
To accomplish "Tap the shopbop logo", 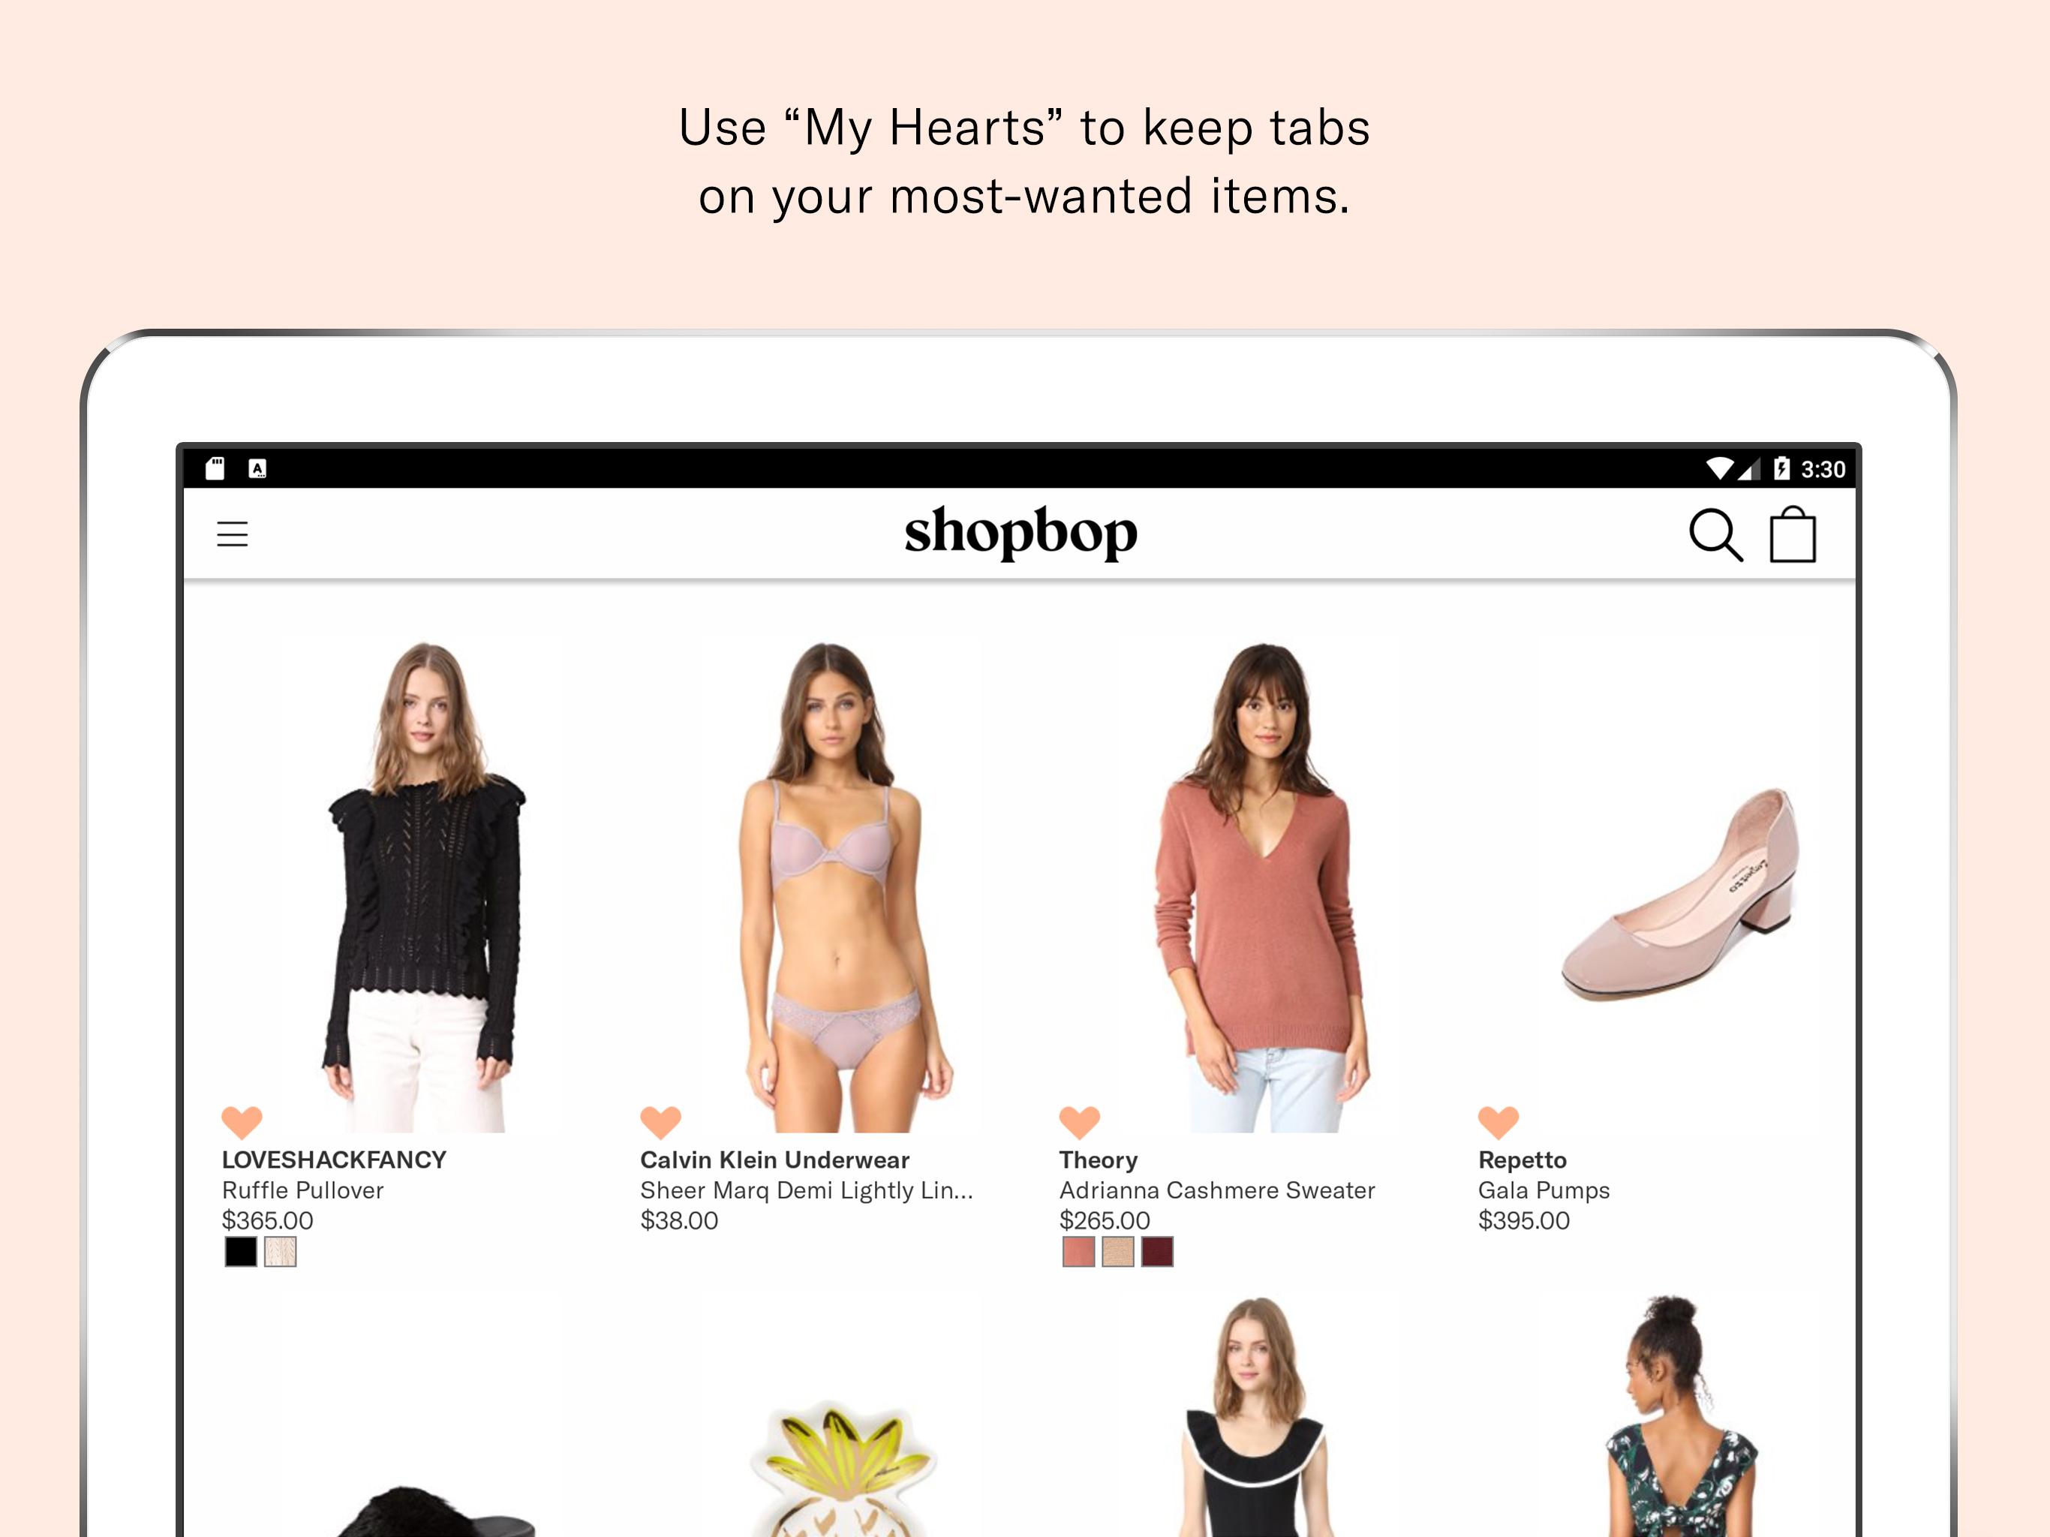I will [x=1020, y=533].
